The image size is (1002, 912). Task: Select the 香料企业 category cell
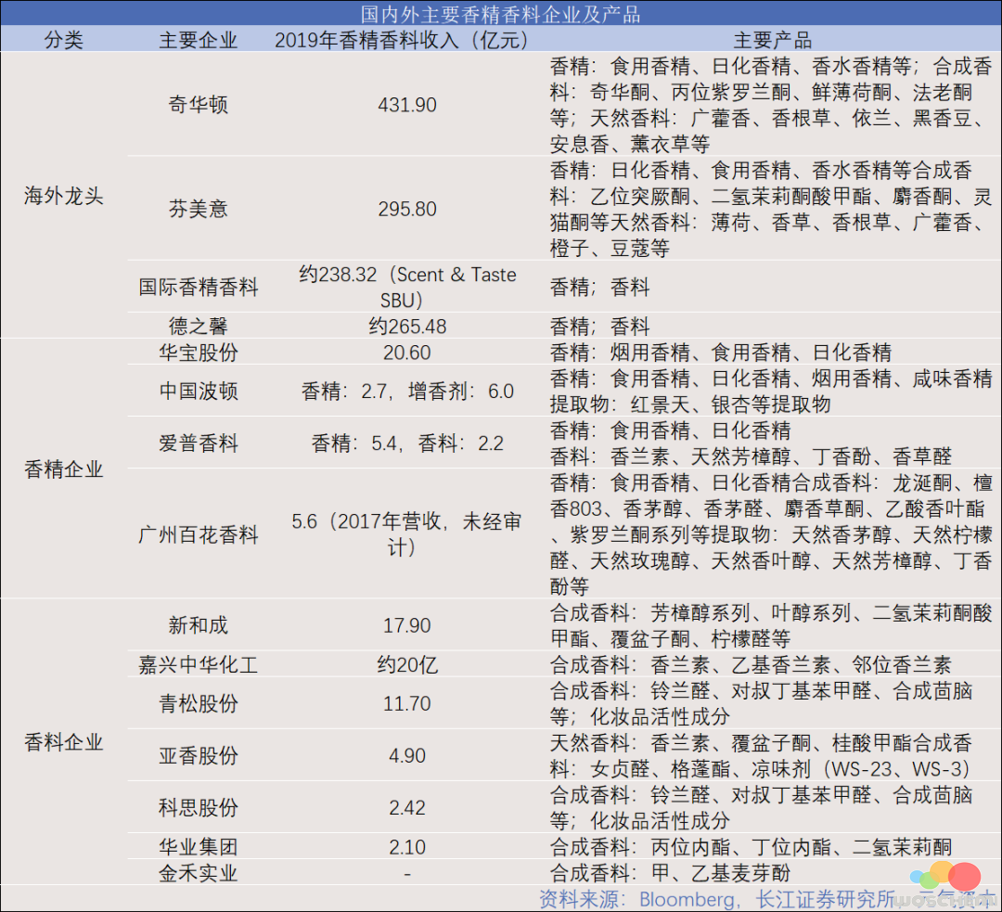click(64, 742)
